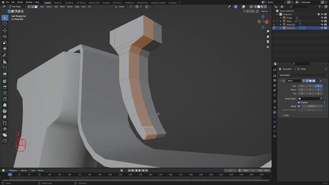Switch to the Modeling workspace tab
This screenshot has width=329, height=185.
click(58, 3)
